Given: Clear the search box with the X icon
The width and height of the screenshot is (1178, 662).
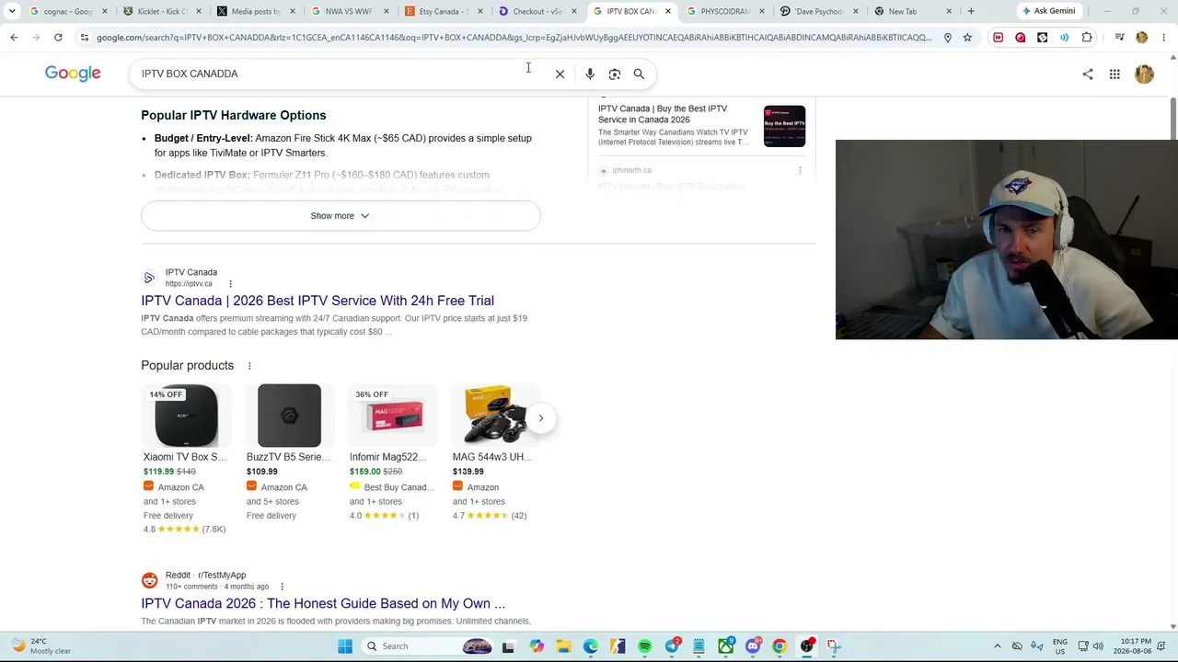Looking at the screenshot, I should (560, 74).
